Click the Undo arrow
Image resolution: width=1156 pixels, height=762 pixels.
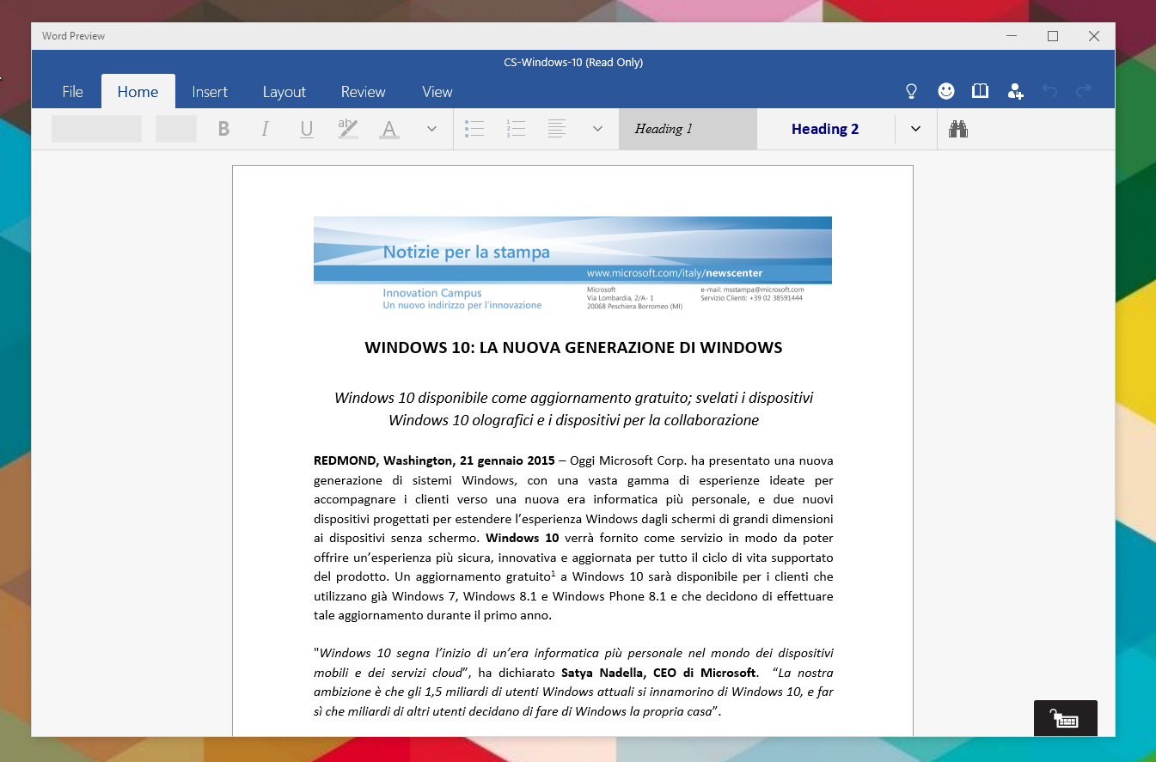[x=1049, y=90]
